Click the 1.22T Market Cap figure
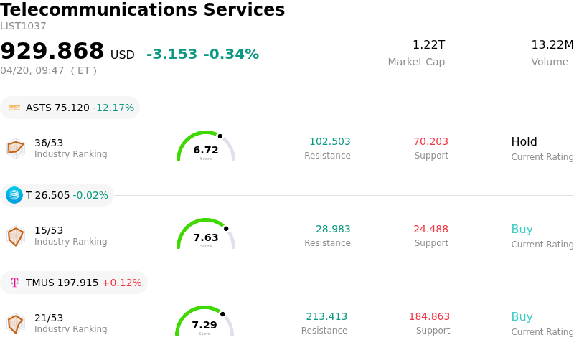The width and height of the screenshot is (574, 350). pos(428,45)
